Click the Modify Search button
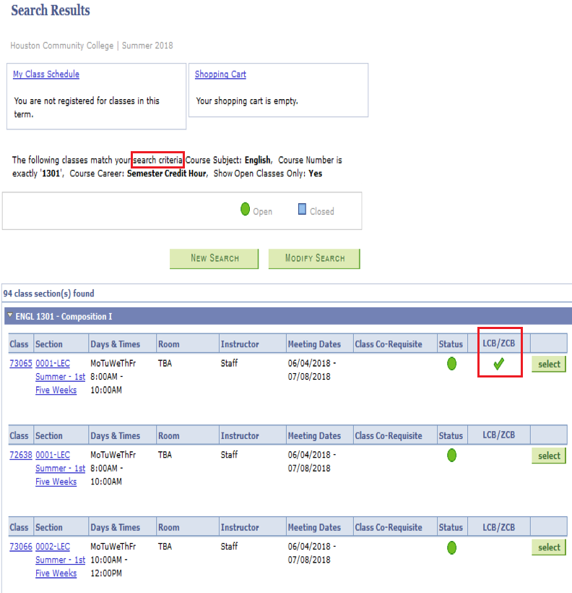 click(314, 259)
